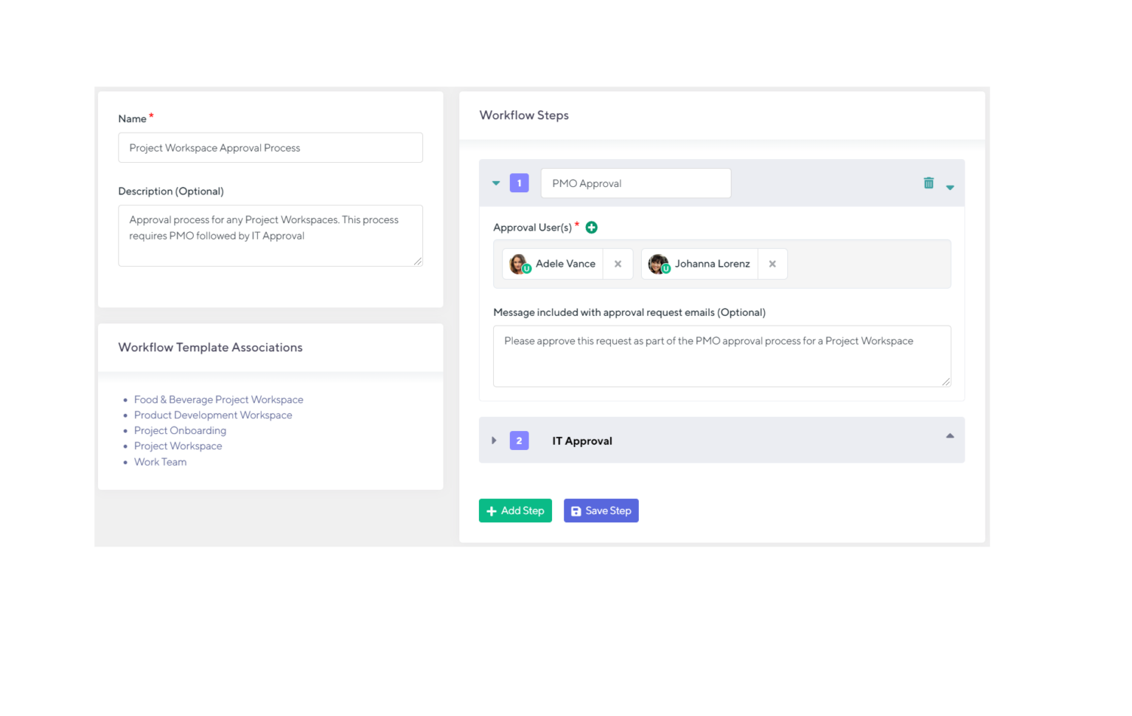
Task: Click the approval request email message box
Action: (x=722, y=356)
